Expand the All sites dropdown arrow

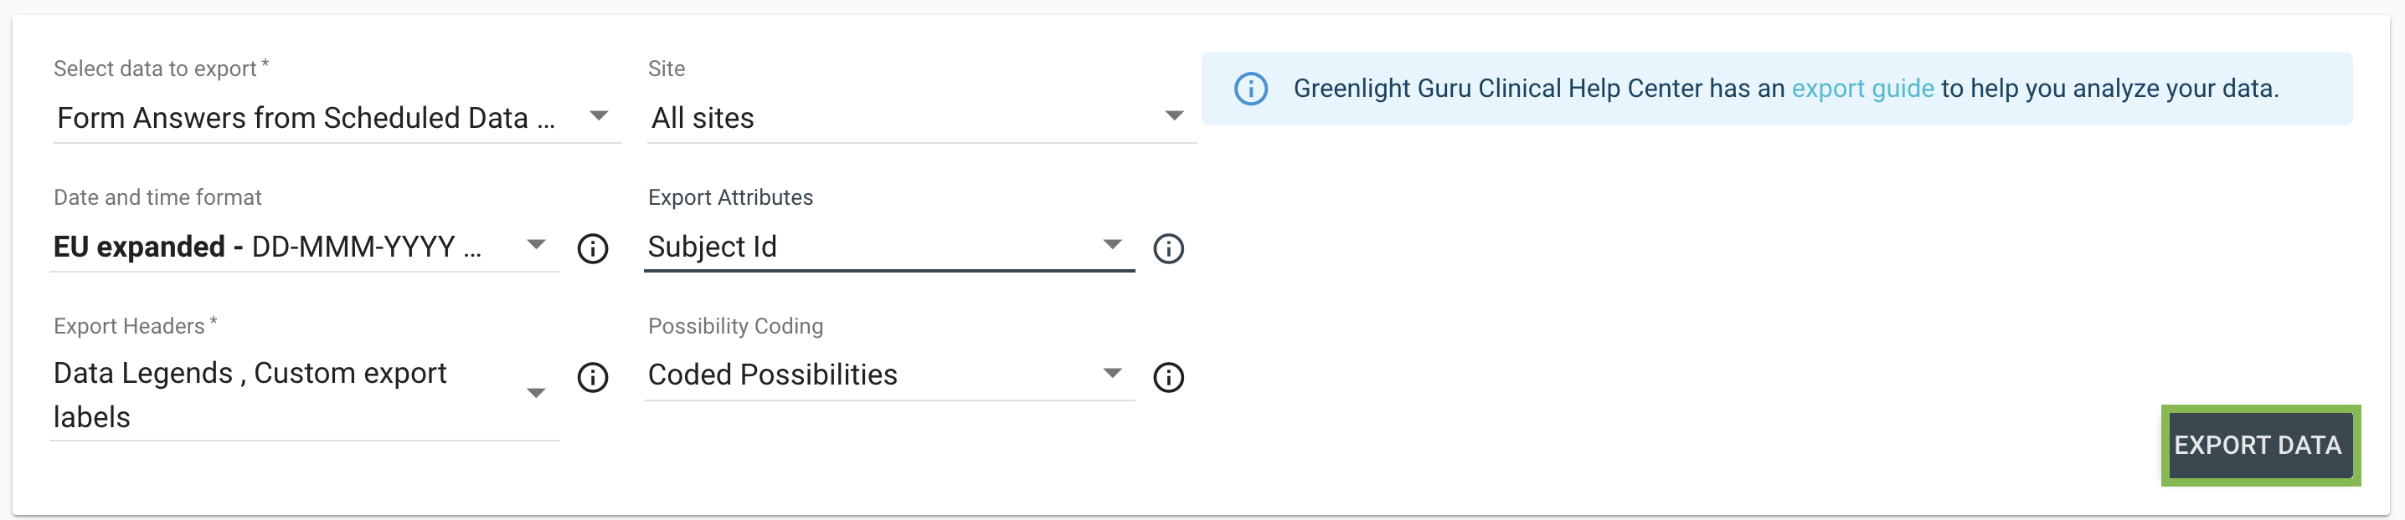click(x=1176, y=115)
